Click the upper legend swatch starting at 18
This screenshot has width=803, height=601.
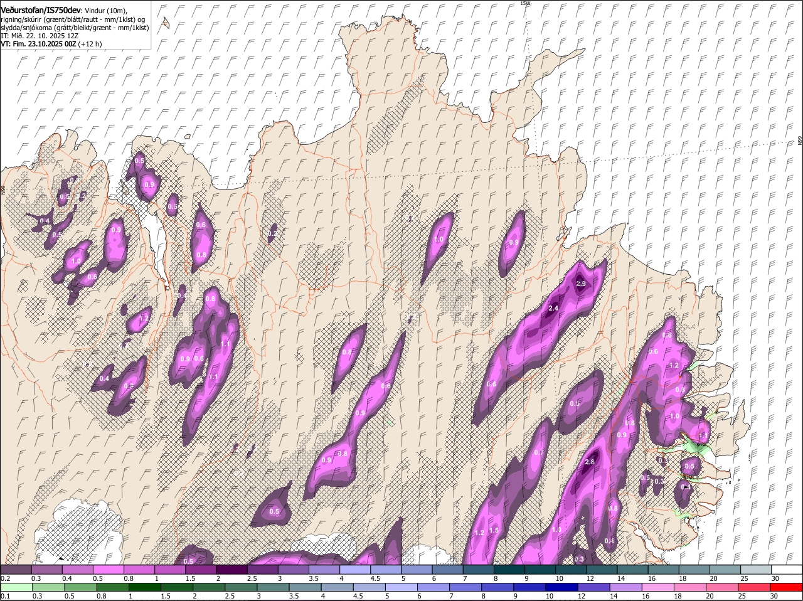pyautogui.click(x=694, y=570)
